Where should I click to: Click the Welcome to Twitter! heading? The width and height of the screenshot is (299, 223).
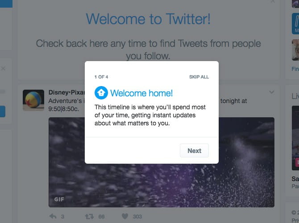148,19
